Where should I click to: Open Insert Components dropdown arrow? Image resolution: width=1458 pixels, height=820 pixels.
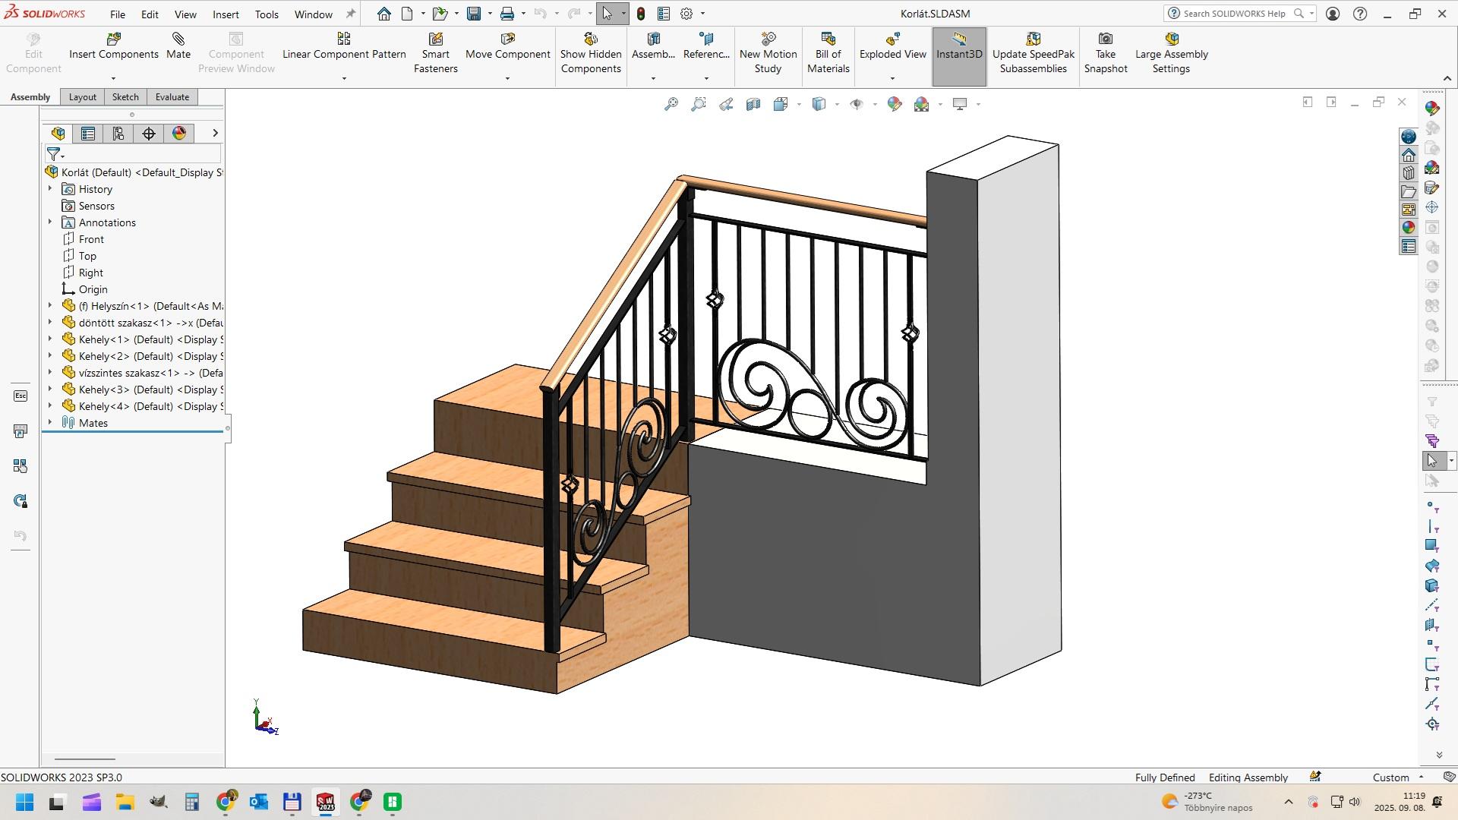click(113, 78)
